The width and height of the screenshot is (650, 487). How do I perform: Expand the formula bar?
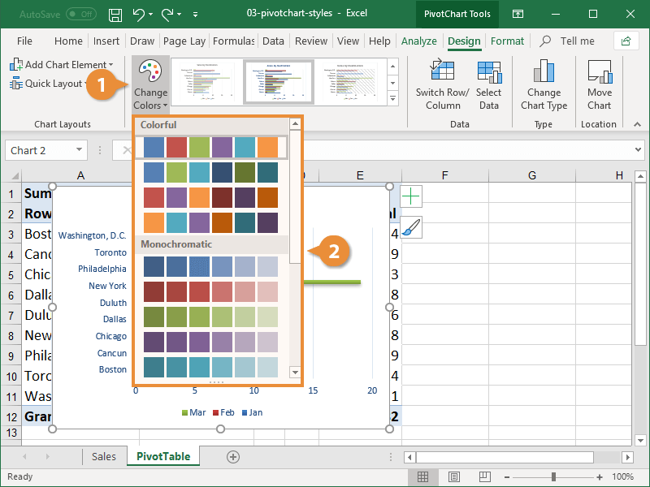click(x=638, y=149)
